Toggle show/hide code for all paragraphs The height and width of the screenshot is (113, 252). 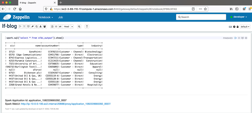(24, 27)
